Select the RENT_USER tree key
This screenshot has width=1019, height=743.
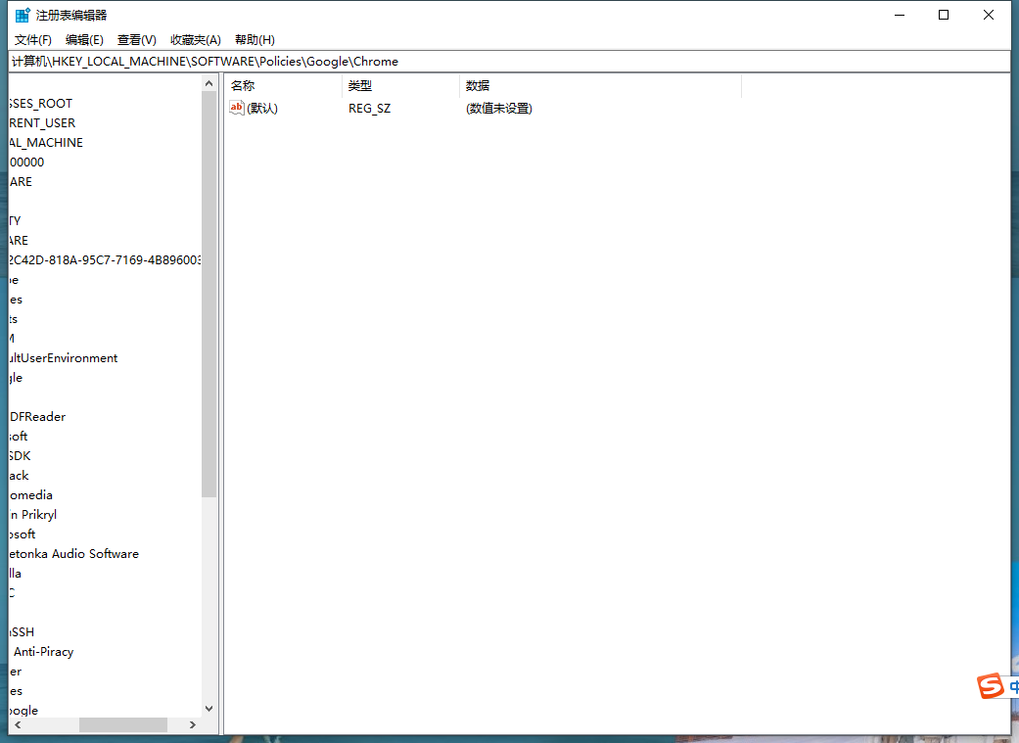tap(42, 123)
